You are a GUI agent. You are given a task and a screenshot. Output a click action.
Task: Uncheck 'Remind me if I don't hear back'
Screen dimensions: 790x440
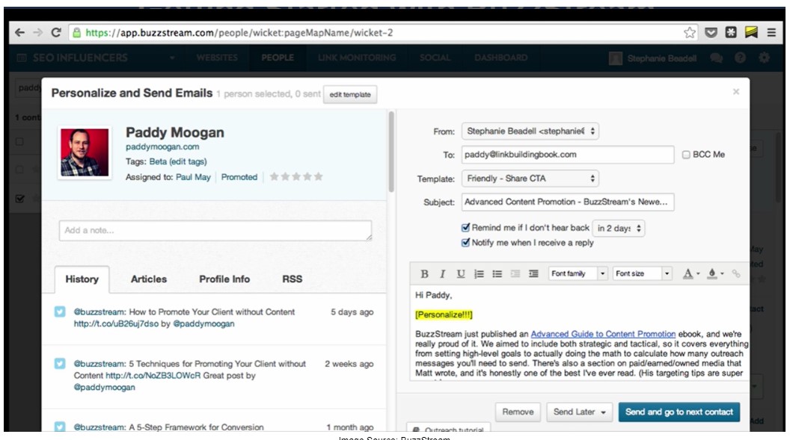coord(465,227)
